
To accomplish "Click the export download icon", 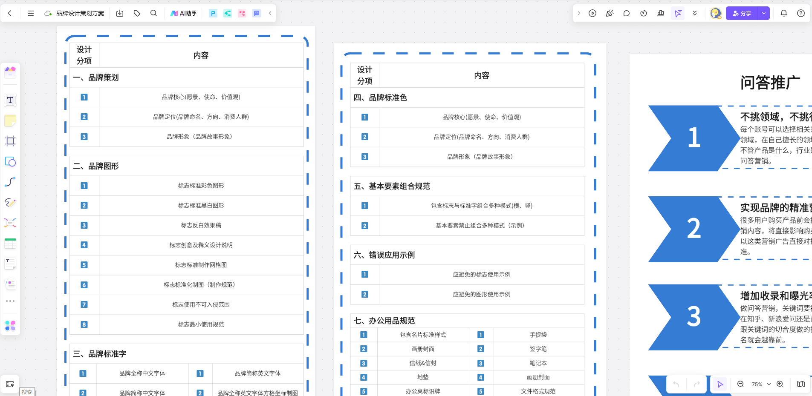I will (x=120, y=13).
